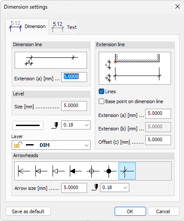Click the Offset (c) field
The width and height of the screenshot is (184, 221).
point(158,140)
